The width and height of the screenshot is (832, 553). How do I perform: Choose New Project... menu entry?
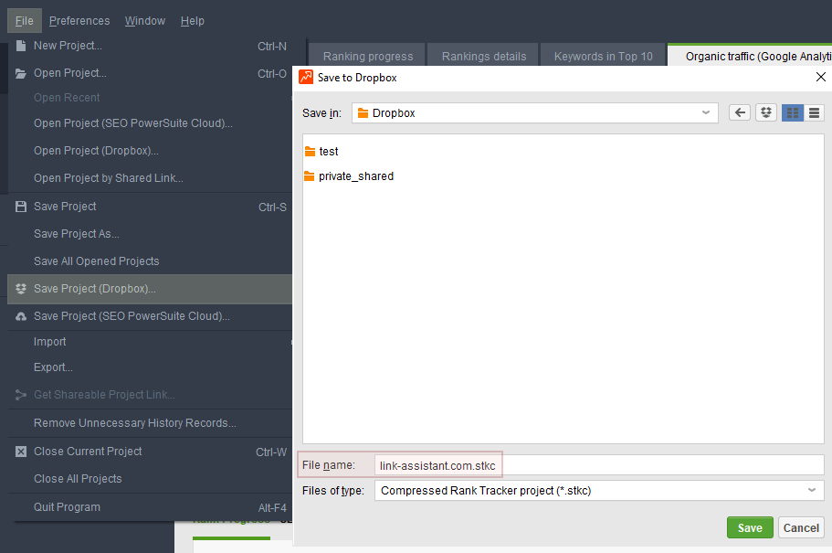point(150,46)
